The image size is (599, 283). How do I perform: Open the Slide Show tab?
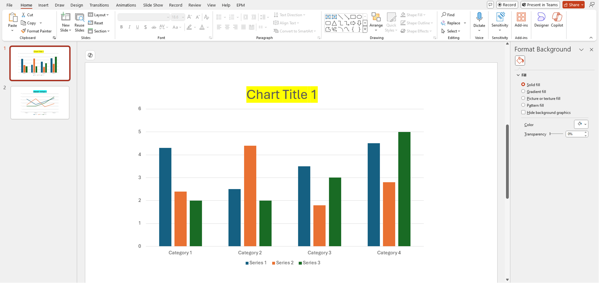(153, 5)
